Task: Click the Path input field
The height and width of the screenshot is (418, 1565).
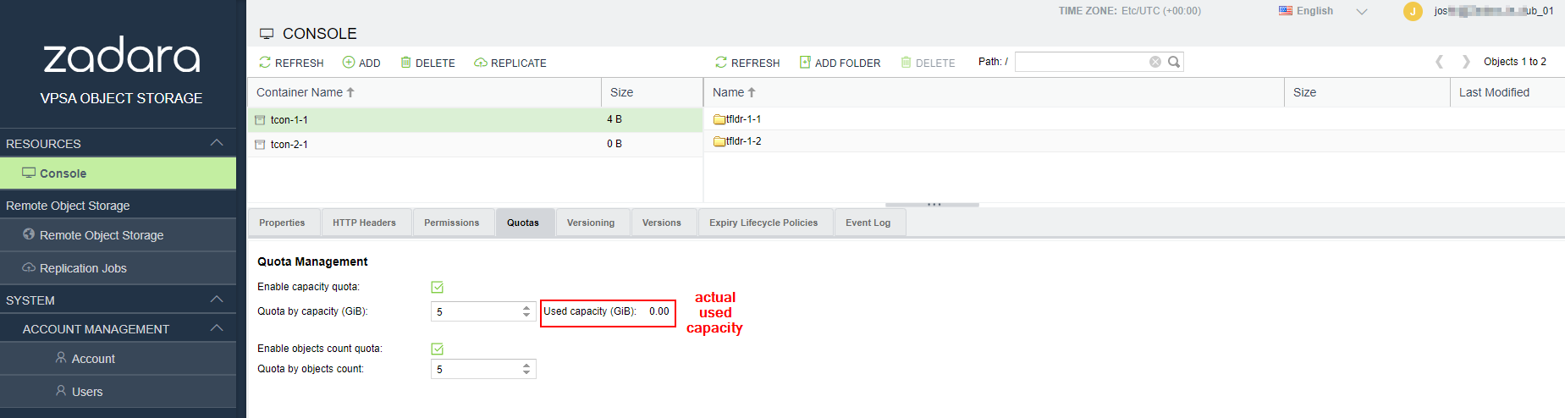Action: click(1081, 62)
